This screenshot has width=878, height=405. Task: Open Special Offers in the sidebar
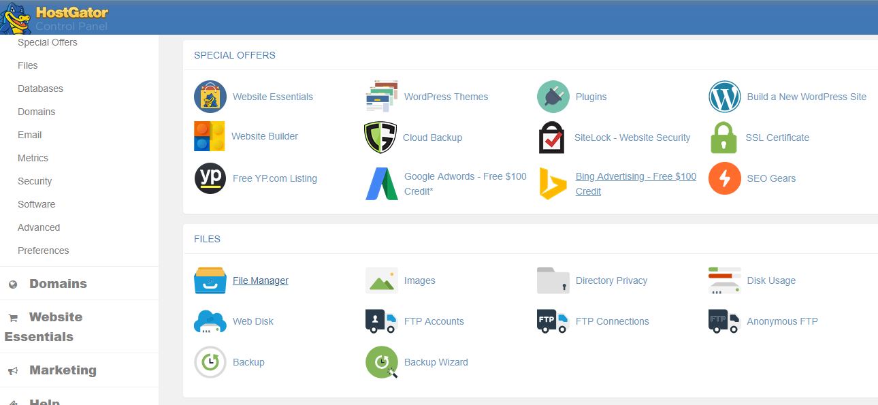click(x=48, y=42)
